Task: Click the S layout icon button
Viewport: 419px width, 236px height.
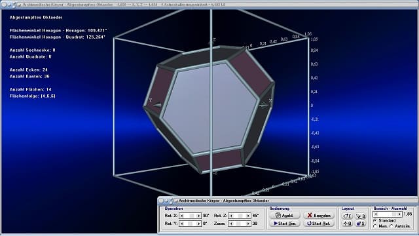Action: point(361,224)
